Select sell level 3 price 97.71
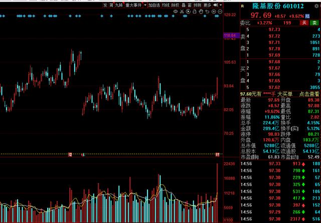The height and width of the screenshot is (223, 321). [x=274, y=43]
